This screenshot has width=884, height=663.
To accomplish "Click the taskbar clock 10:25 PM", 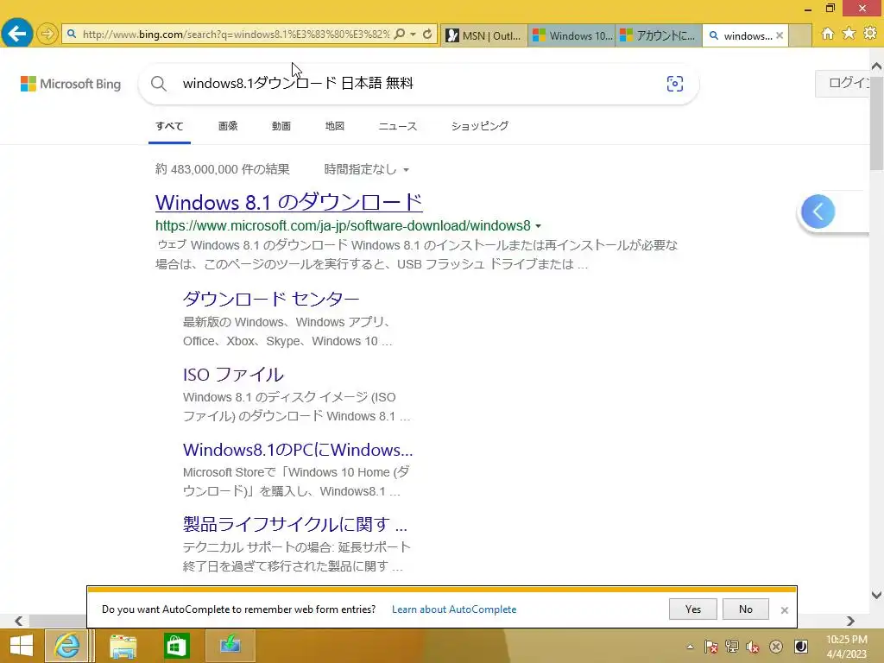I will point(846,640).
